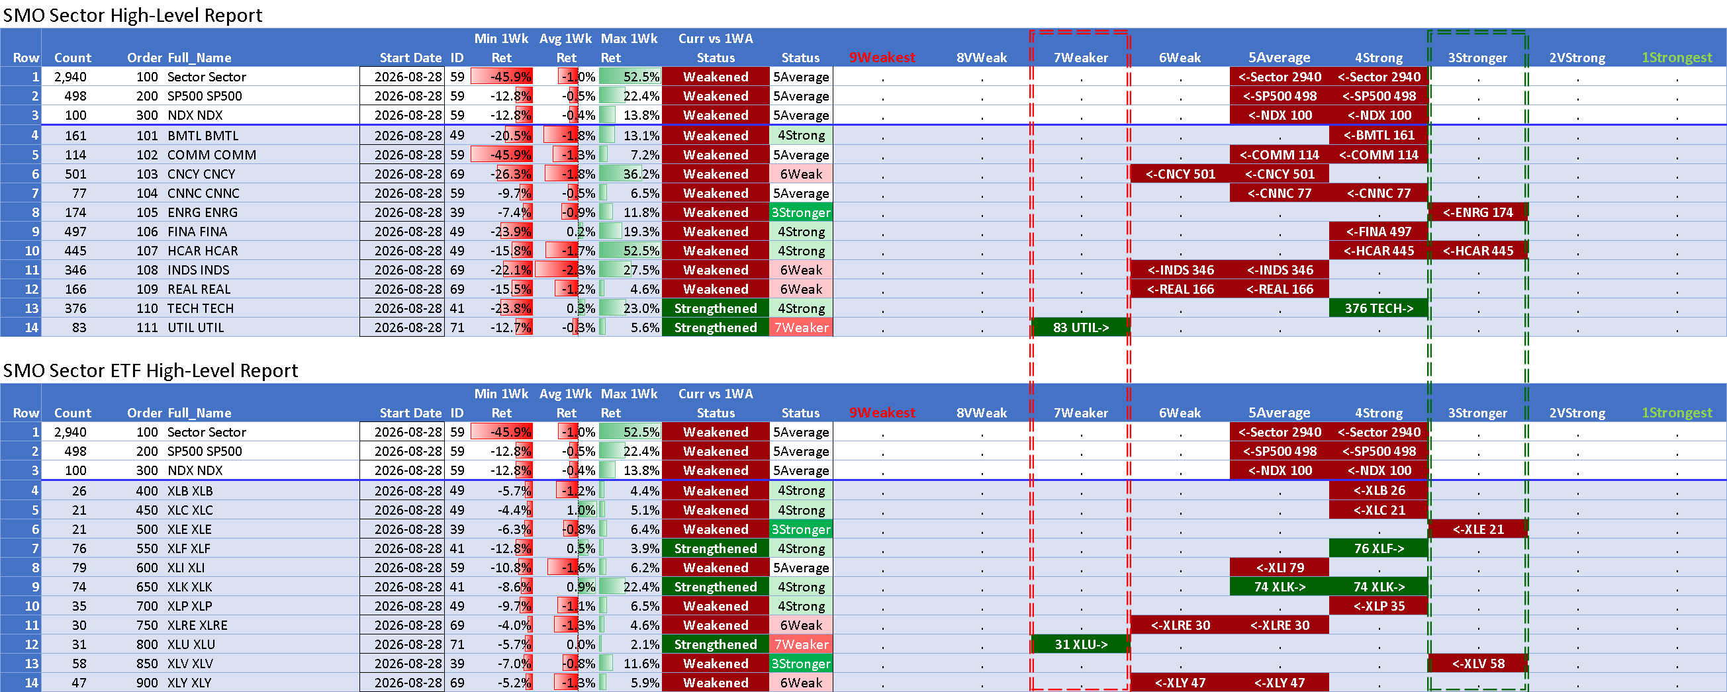The width and height of the screenshot is (1727, 692).
Task: Select "Strengthened" in the TECH row
Action: (x=716, y=308)
